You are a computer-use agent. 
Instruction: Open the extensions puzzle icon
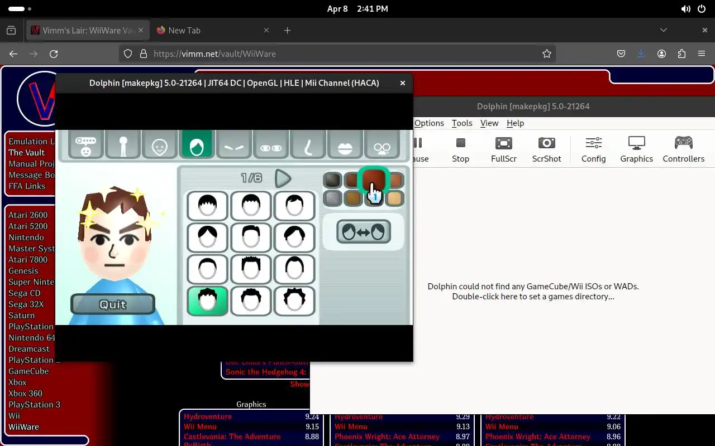pyautogui.click(x=681, y=54)
